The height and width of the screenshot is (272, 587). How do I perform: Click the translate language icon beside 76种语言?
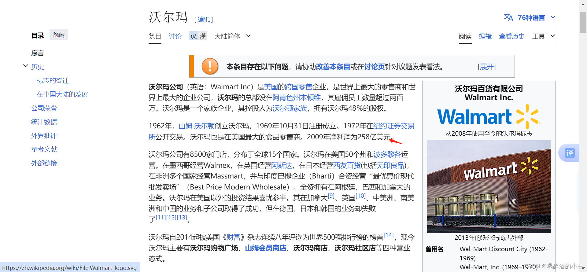pyautogui.click(x=508, y=17)
